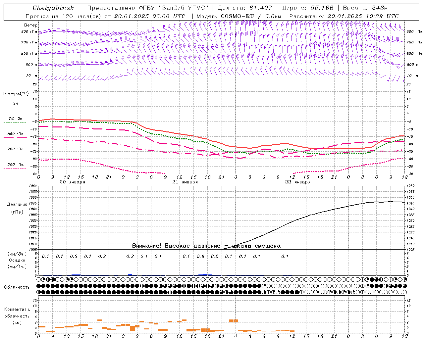Select the "(мм/1ч.)" precipitation unit label
This screenshot has width=424, height=339.
tap(17, 266)
